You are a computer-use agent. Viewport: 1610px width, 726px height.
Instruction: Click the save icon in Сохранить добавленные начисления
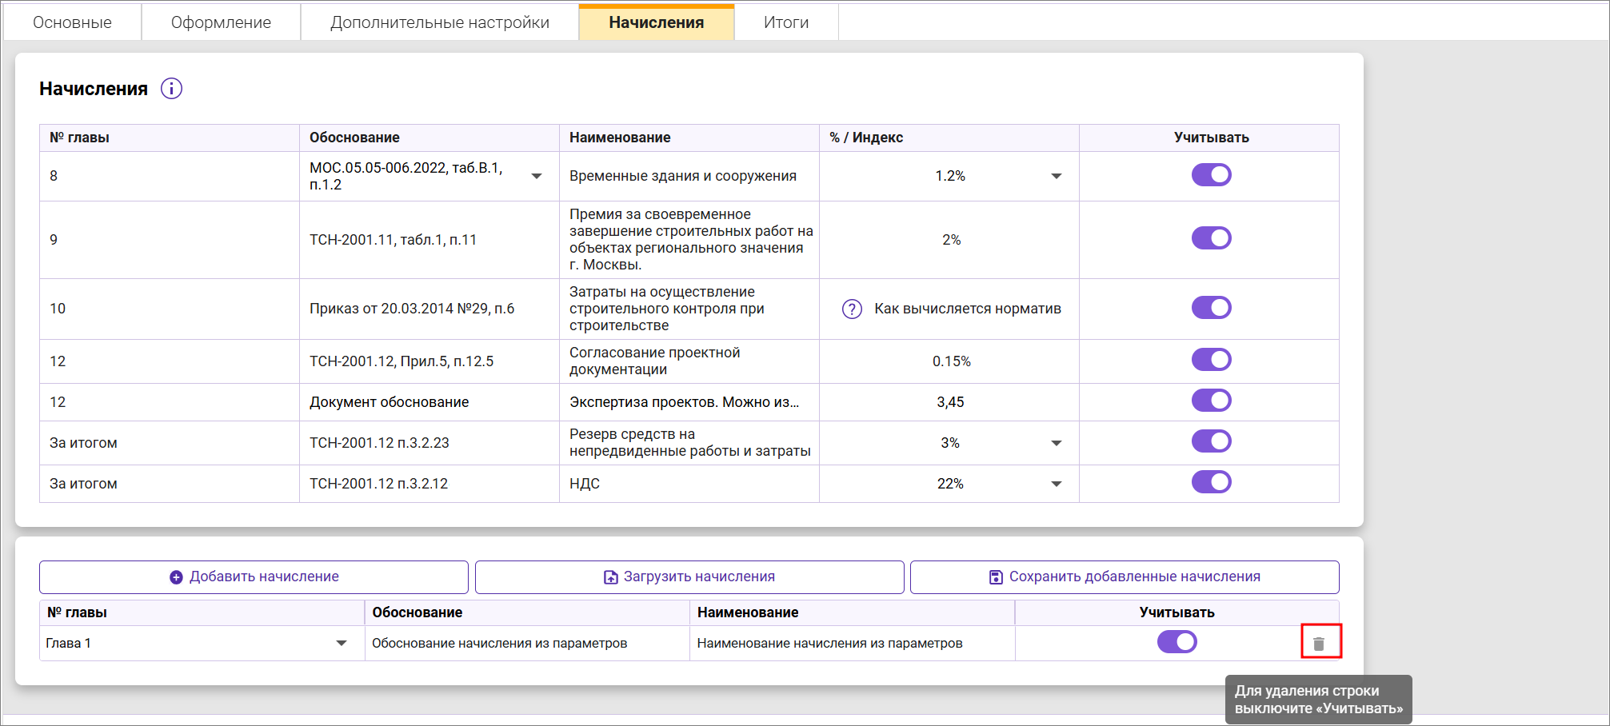[996, 577]
